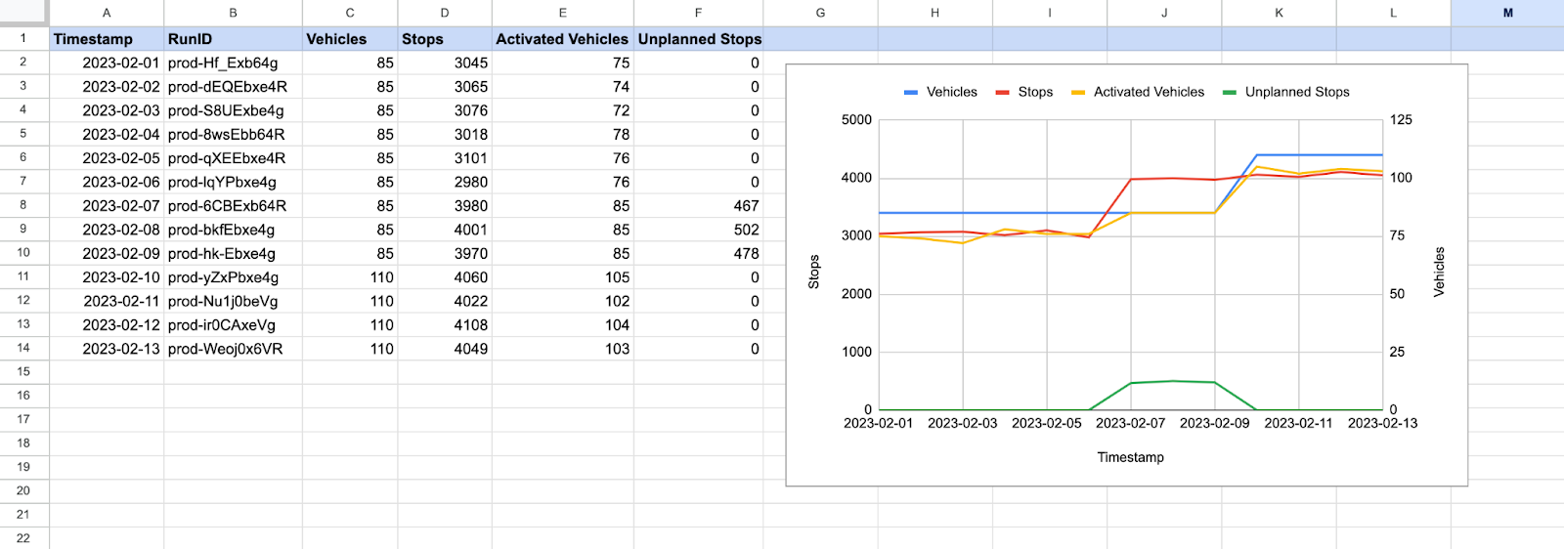The width and height of the screenshot is (1564, 549).
Task: Select cell prod-qXEEbxe4R
Action: click(233, 158)
